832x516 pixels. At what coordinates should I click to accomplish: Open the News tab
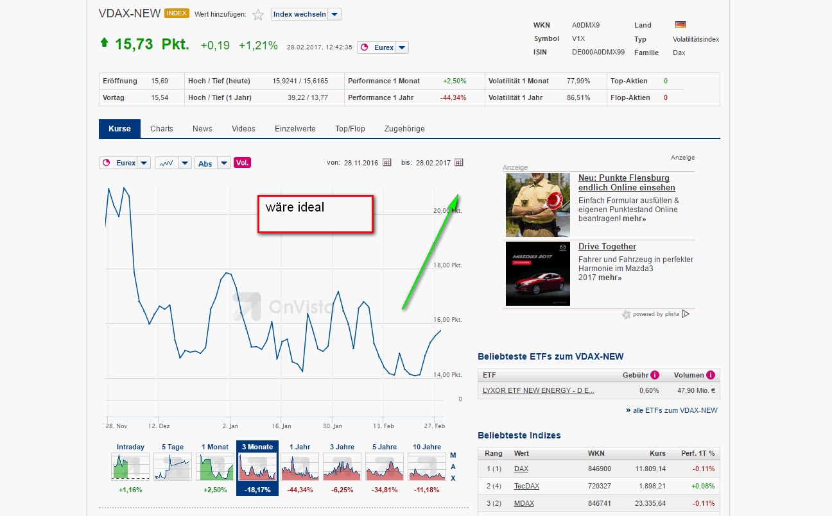pos(202,129)
